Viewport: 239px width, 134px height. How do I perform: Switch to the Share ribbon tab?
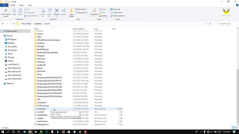[21, 5]
